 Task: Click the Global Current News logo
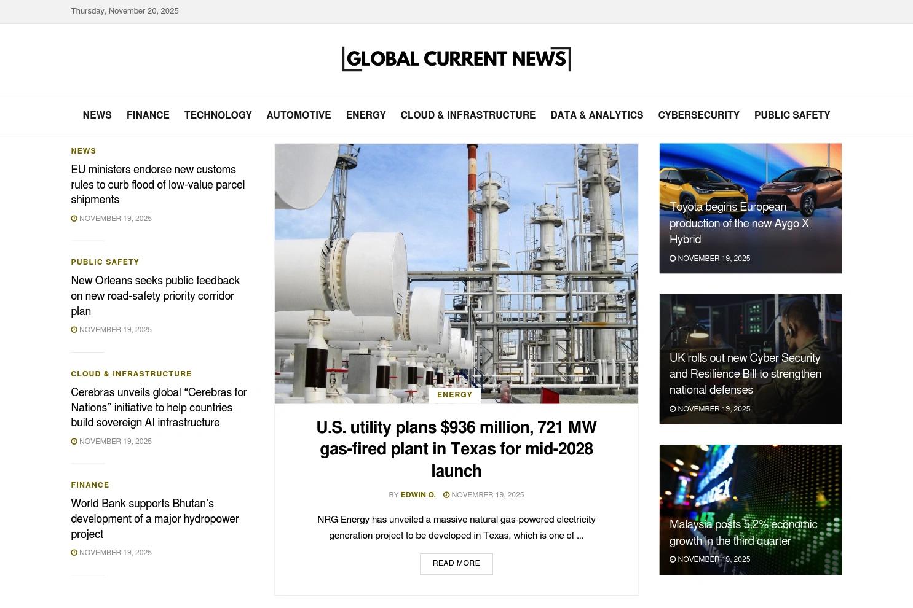coord(456,59)
